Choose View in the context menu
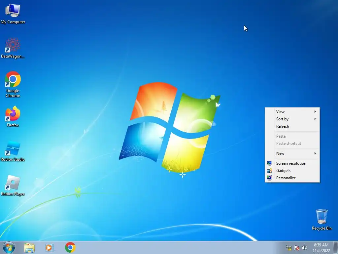 (x=292, y=112)
